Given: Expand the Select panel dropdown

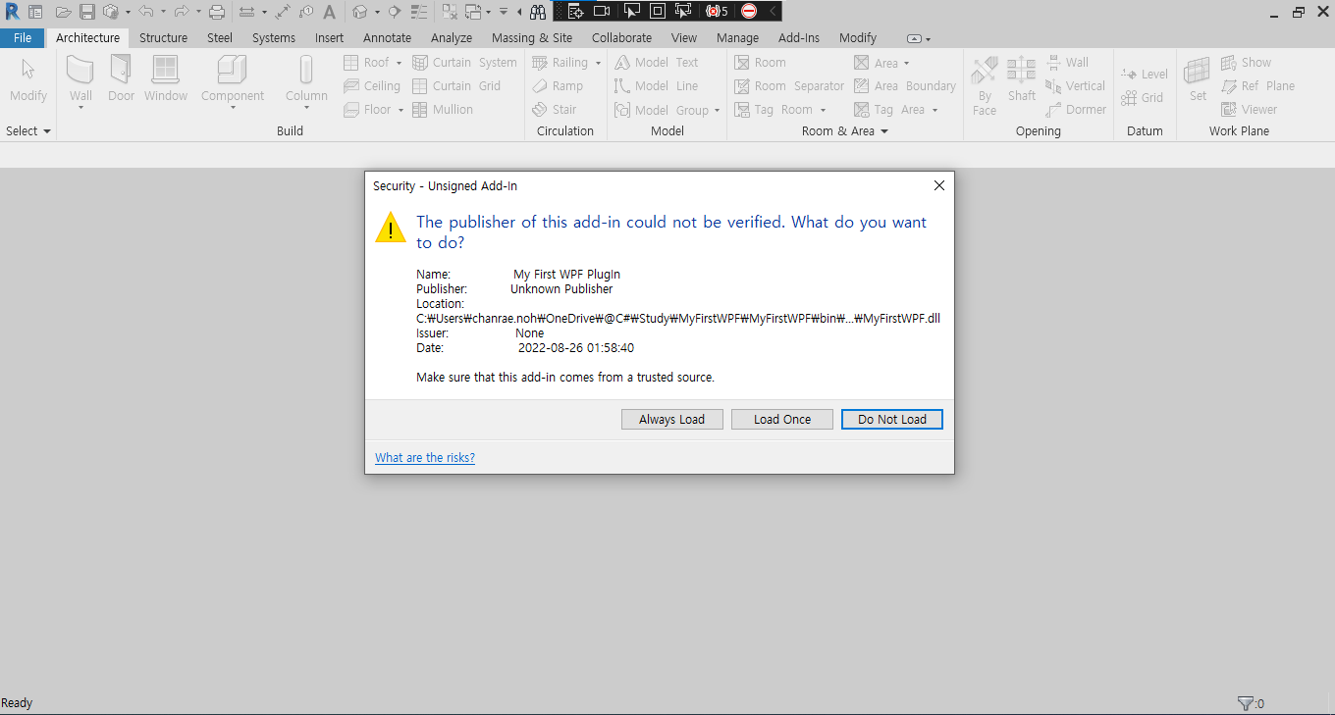Looking at the screenshot, I should pos(46,131).
